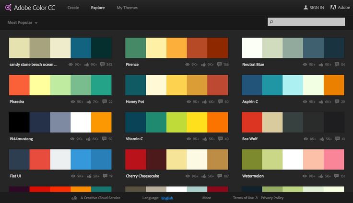Viewport: 353px width, 203px height.
Task: Open the Cherry Cheesecake theme title
Action: (142, 176)
